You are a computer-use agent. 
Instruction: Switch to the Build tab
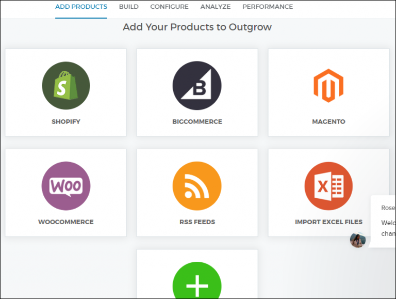[128, 7]
